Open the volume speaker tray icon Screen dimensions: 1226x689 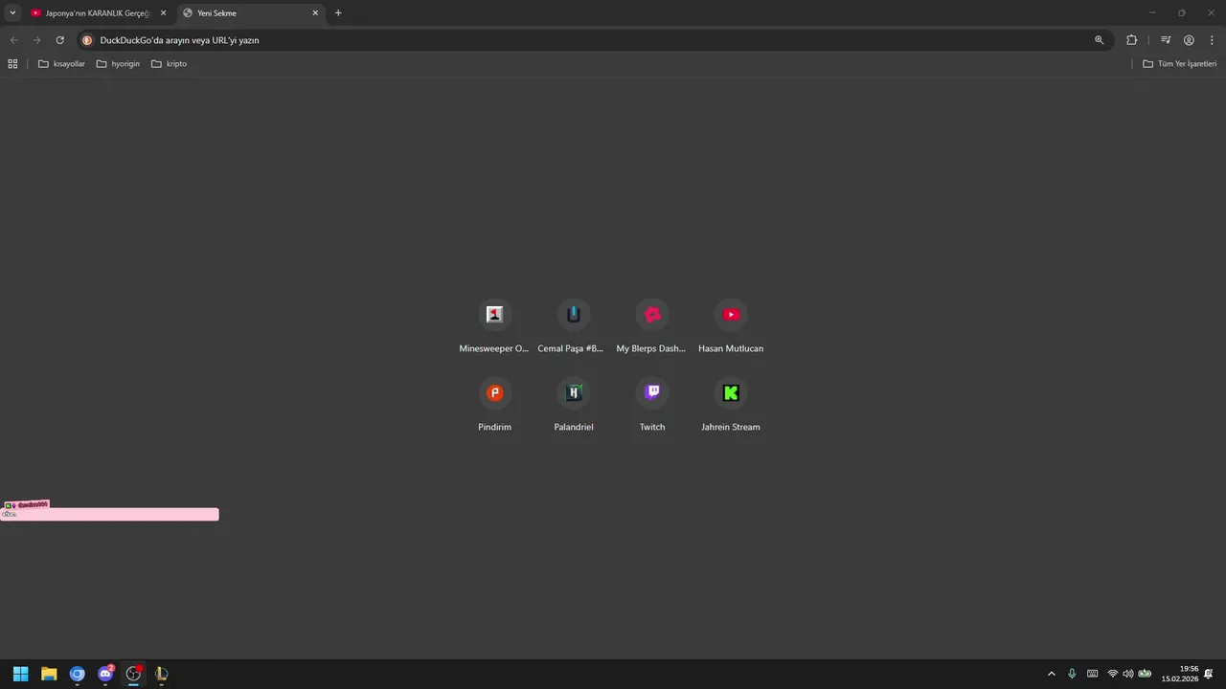1127,674
